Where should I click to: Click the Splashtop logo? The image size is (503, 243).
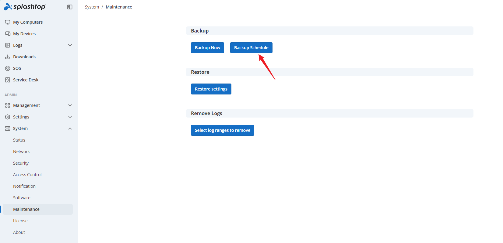25,7
